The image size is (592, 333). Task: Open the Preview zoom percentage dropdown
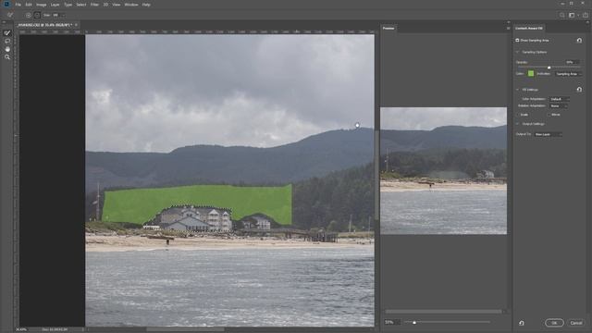tap(391, 323)
